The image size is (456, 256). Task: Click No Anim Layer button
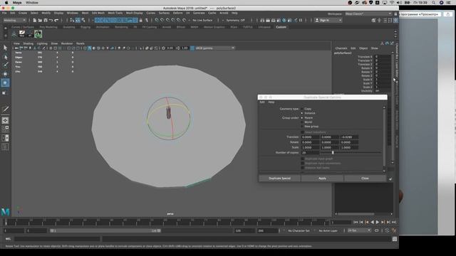328,230
